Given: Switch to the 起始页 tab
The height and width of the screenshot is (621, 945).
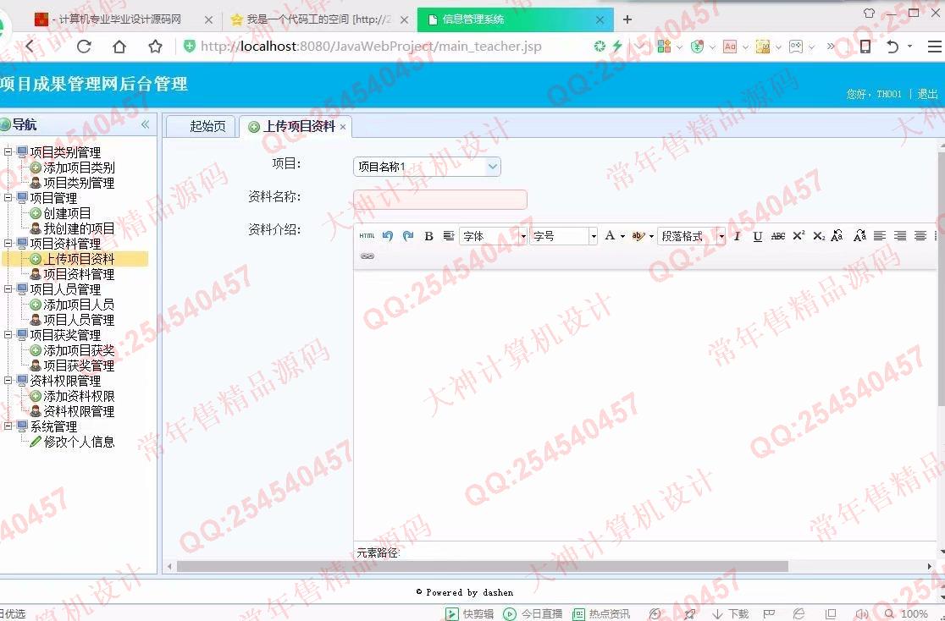Looking at the screenshot, I should [201, 126].
